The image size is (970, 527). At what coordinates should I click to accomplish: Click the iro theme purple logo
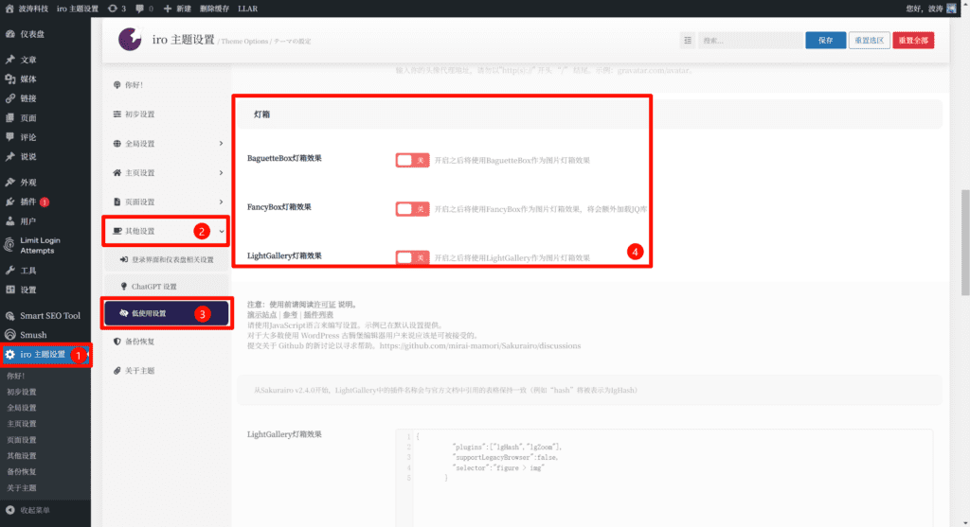coord(130,40)
